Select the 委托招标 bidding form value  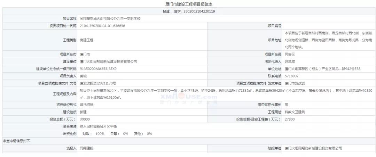click(86, 105)
